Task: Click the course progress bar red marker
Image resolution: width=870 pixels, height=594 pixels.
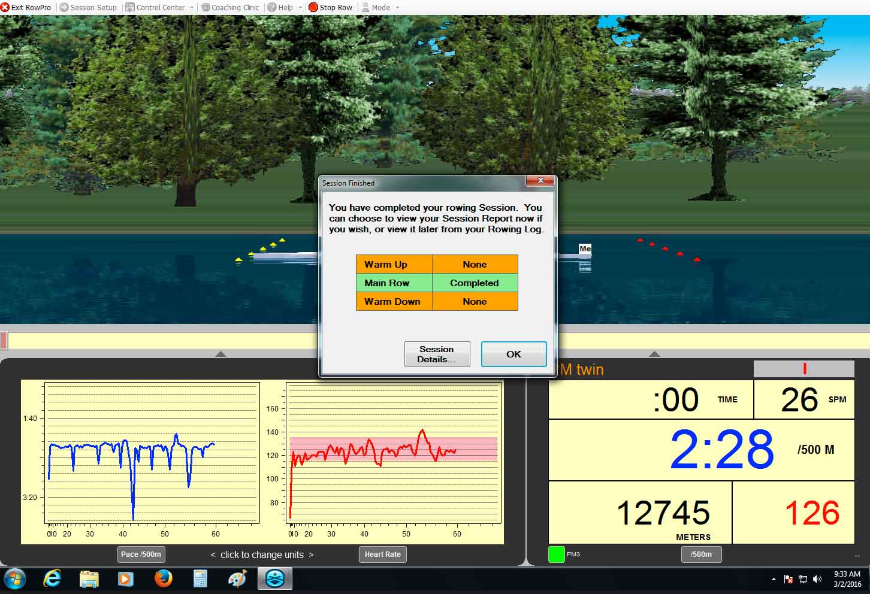Action: [x=4, y=341]
